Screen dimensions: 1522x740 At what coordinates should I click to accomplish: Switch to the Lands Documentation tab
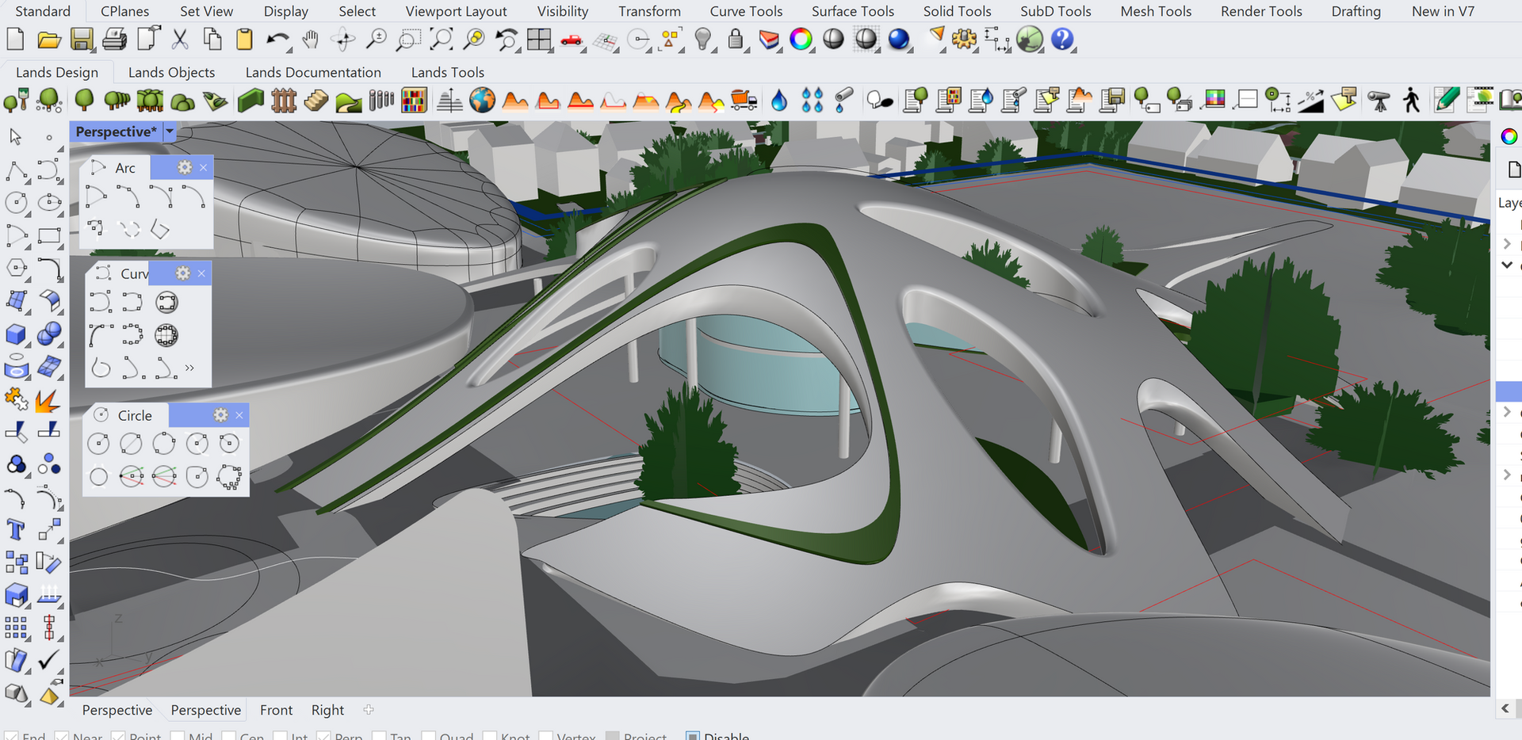point(313,72)
